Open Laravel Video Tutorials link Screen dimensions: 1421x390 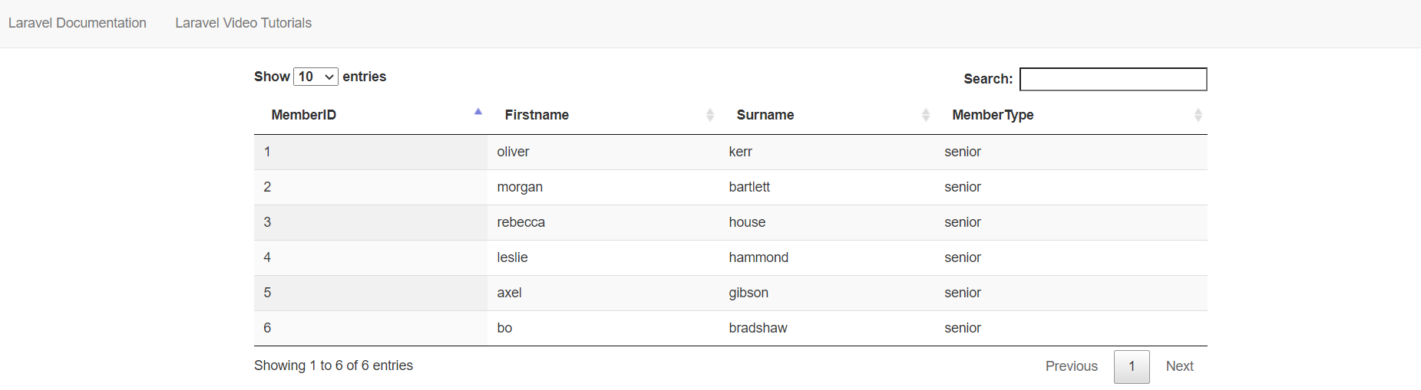coord(243,23)
